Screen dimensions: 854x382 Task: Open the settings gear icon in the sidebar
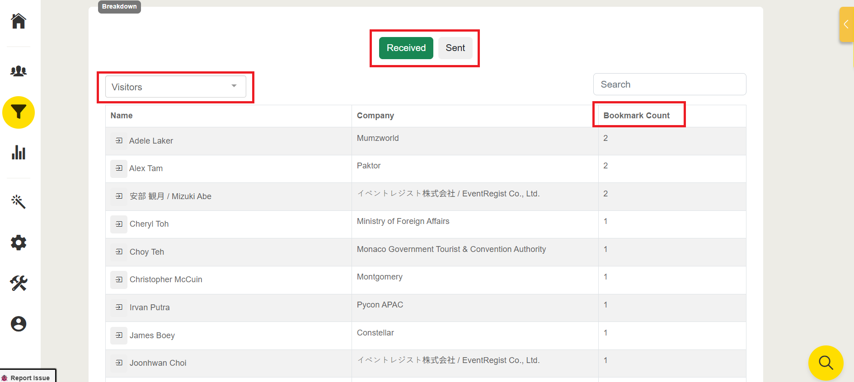19,242
